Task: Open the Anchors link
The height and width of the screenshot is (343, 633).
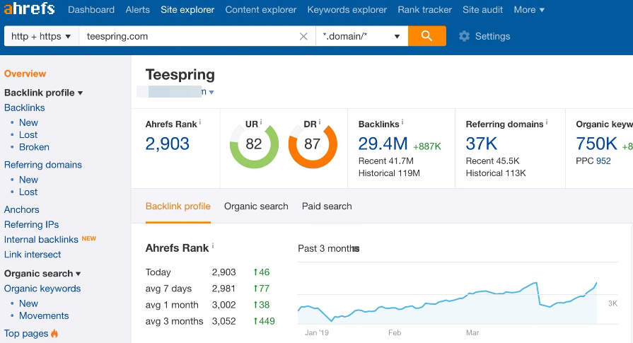Action: click(x=21, y=210)
